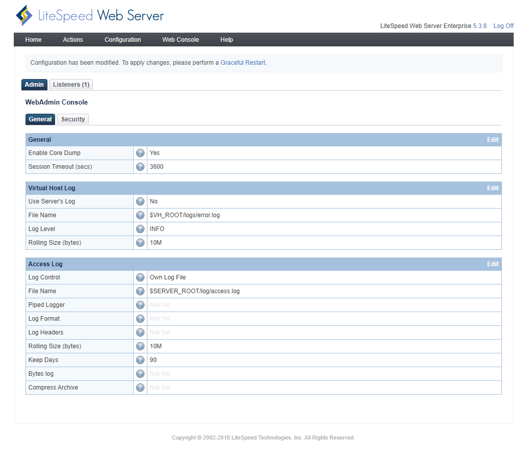The image size is (530, 463).
Task: Open the Actions menu
Action: click(73, 40)
